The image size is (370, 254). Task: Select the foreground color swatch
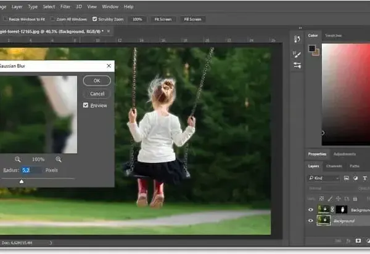(x=312, y=48)
